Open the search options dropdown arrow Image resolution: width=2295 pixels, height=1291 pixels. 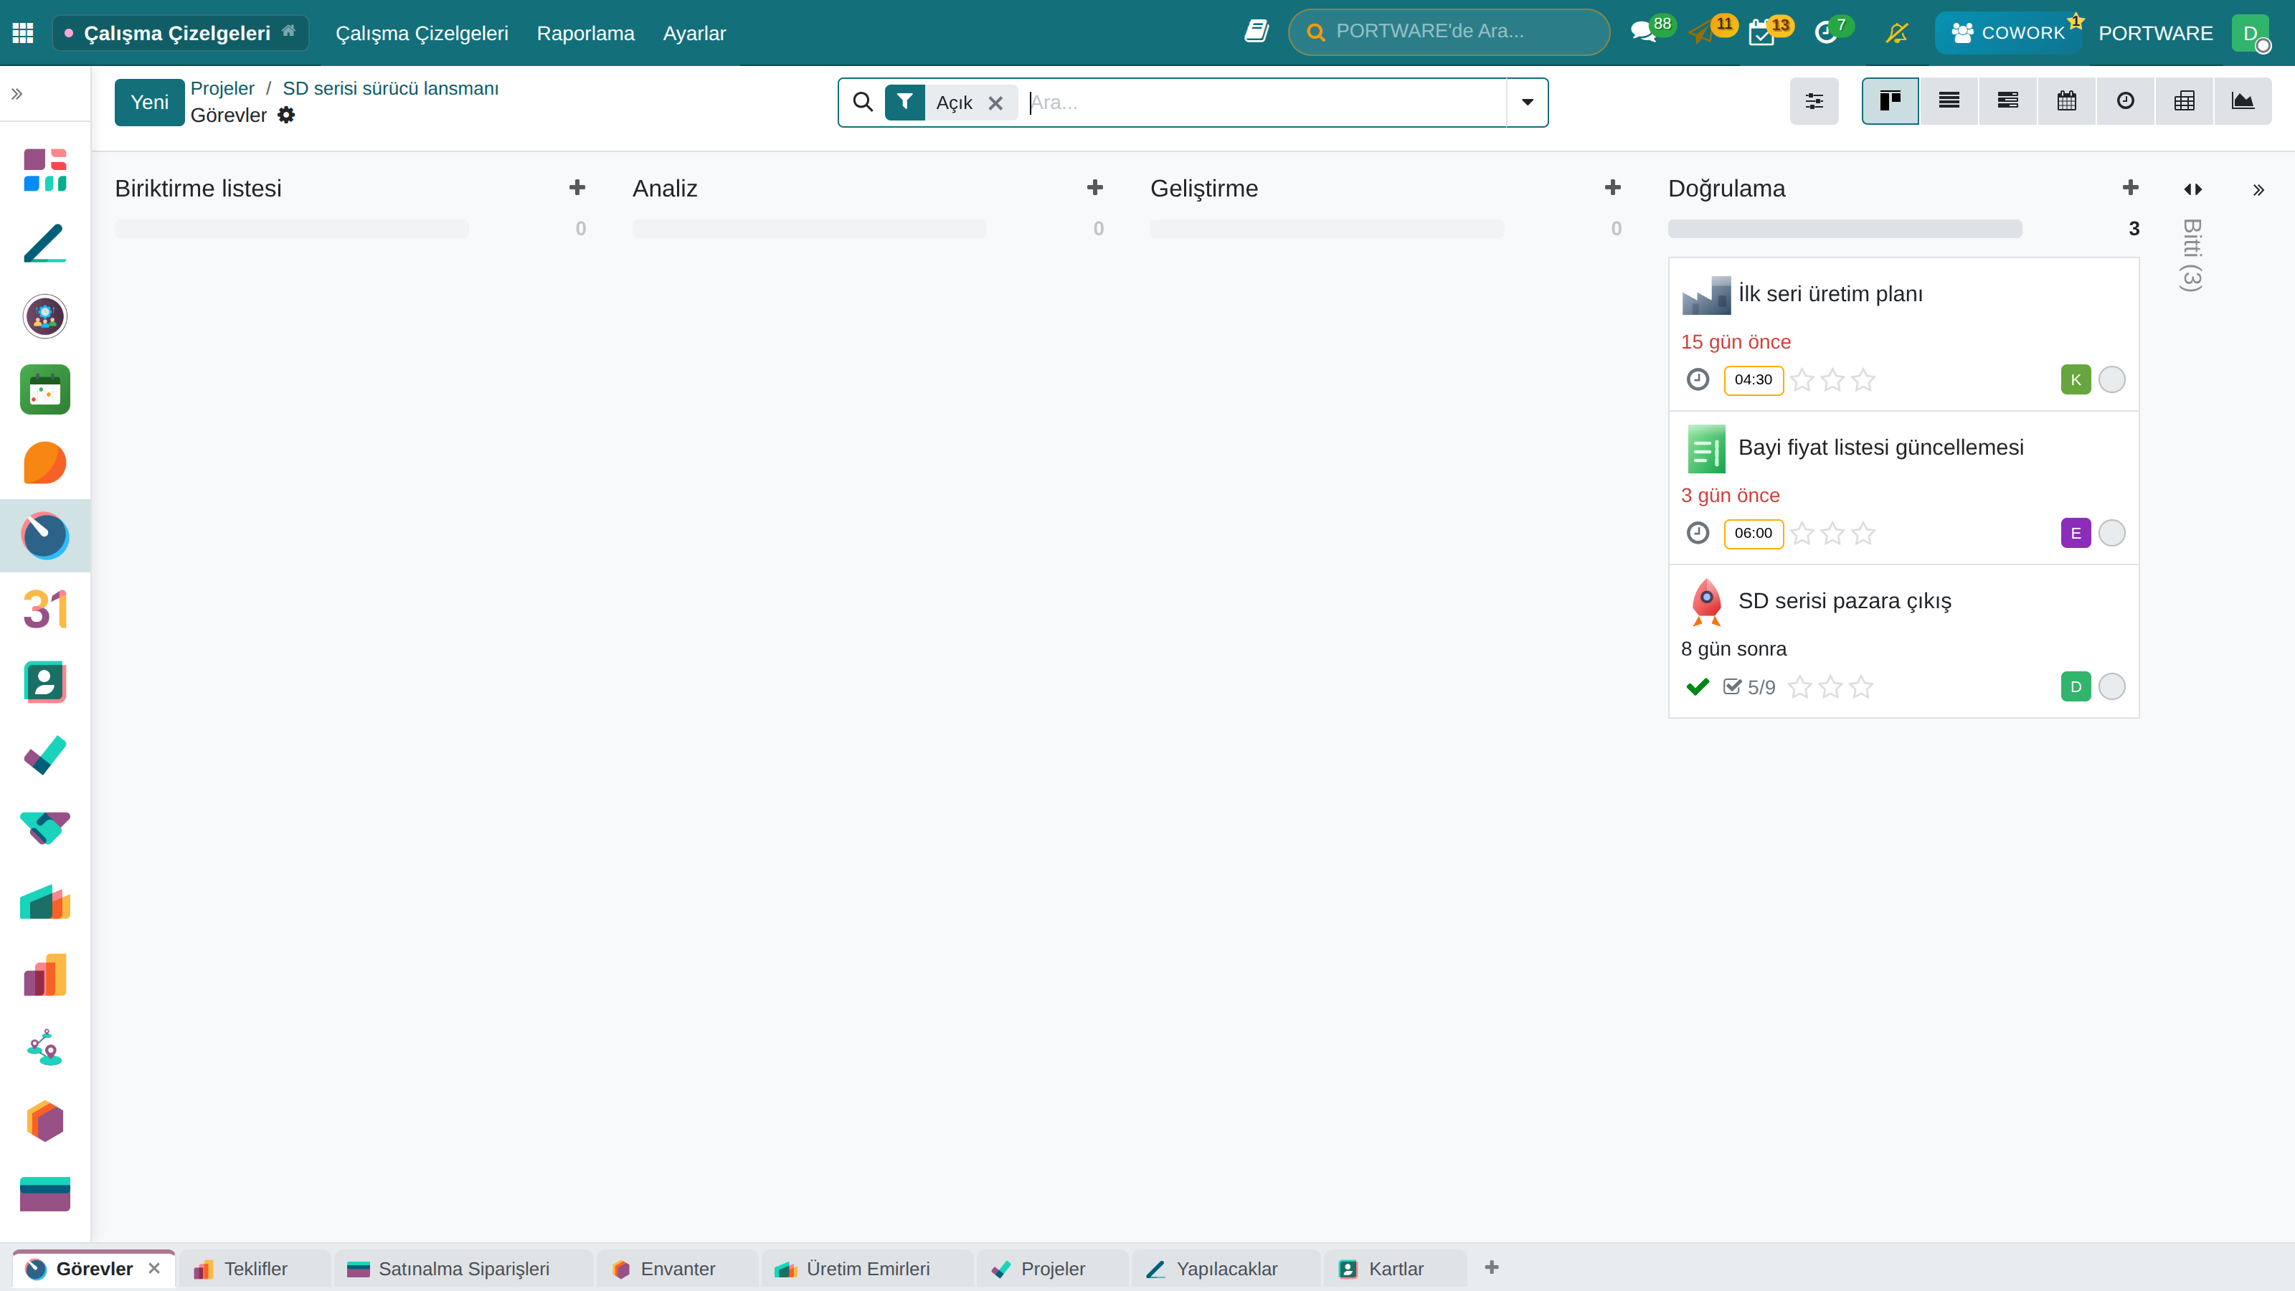[1527, 103]
